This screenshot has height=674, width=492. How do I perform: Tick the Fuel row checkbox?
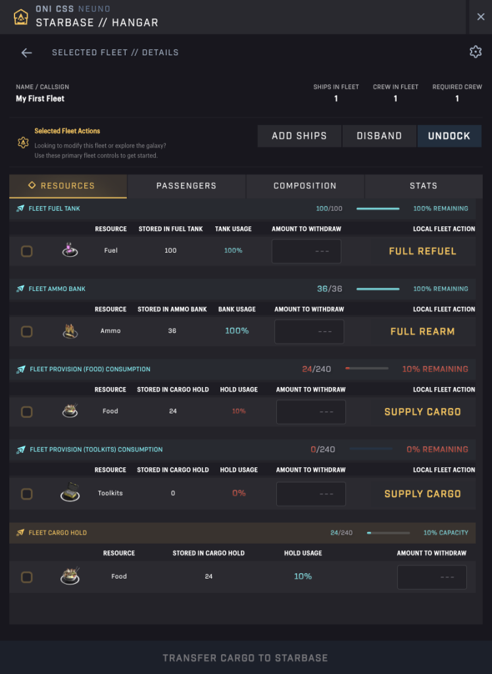pos(26,251)
